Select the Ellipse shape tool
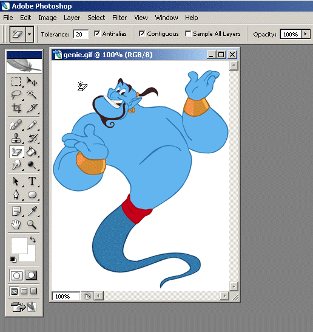Screen dimensions: 313x332 [x=32, y=195]
